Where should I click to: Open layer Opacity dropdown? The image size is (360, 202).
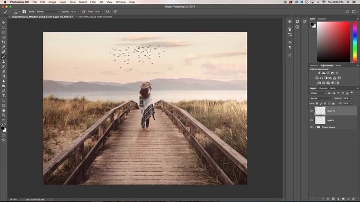351,98
